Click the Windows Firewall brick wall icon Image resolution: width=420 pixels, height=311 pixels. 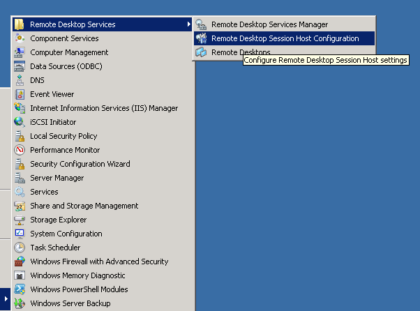(x=20, y=261)
